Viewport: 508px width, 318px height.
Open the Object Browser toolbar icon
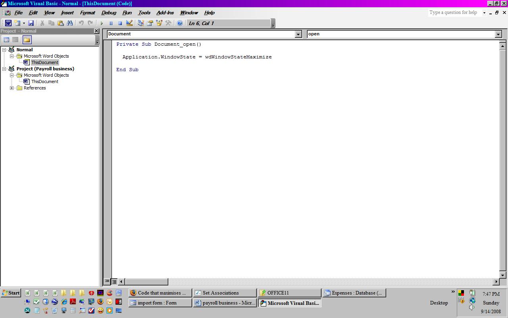(x=159, y=23)
